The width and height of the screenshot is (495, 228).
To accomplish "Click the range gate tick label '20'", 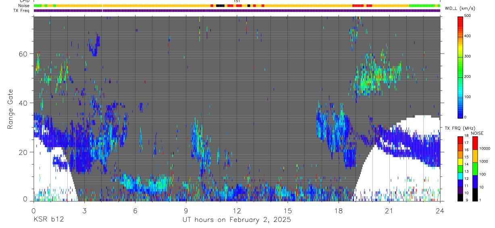I will click(23, 152).
